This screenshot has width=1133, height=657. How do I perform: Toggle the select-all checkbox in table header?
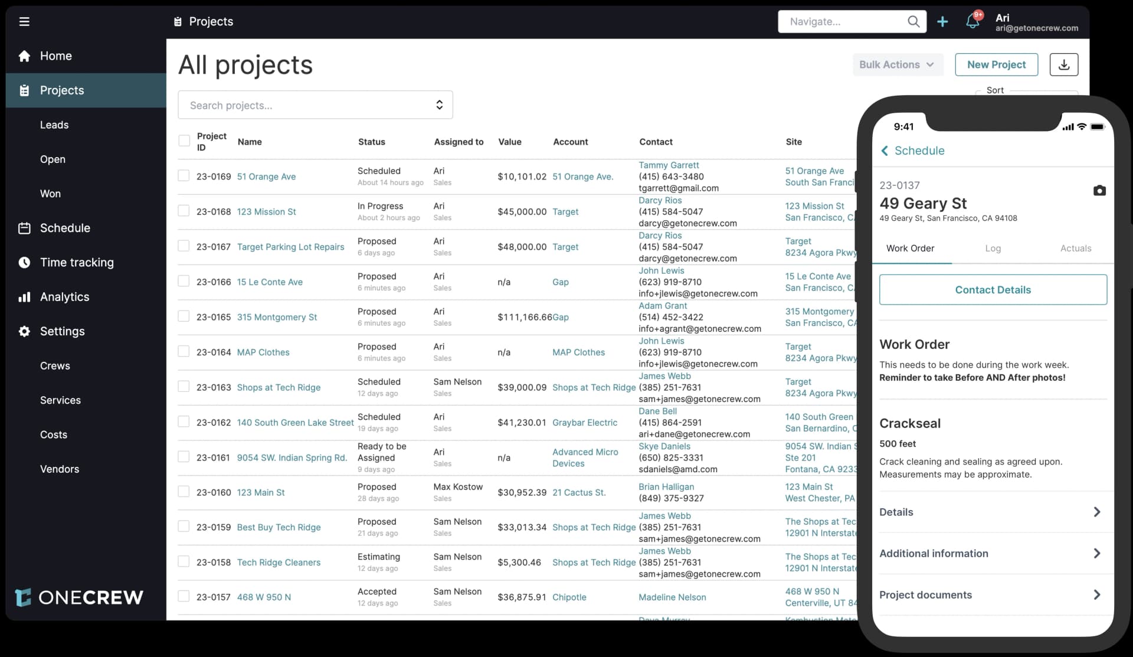click(184, 140)
